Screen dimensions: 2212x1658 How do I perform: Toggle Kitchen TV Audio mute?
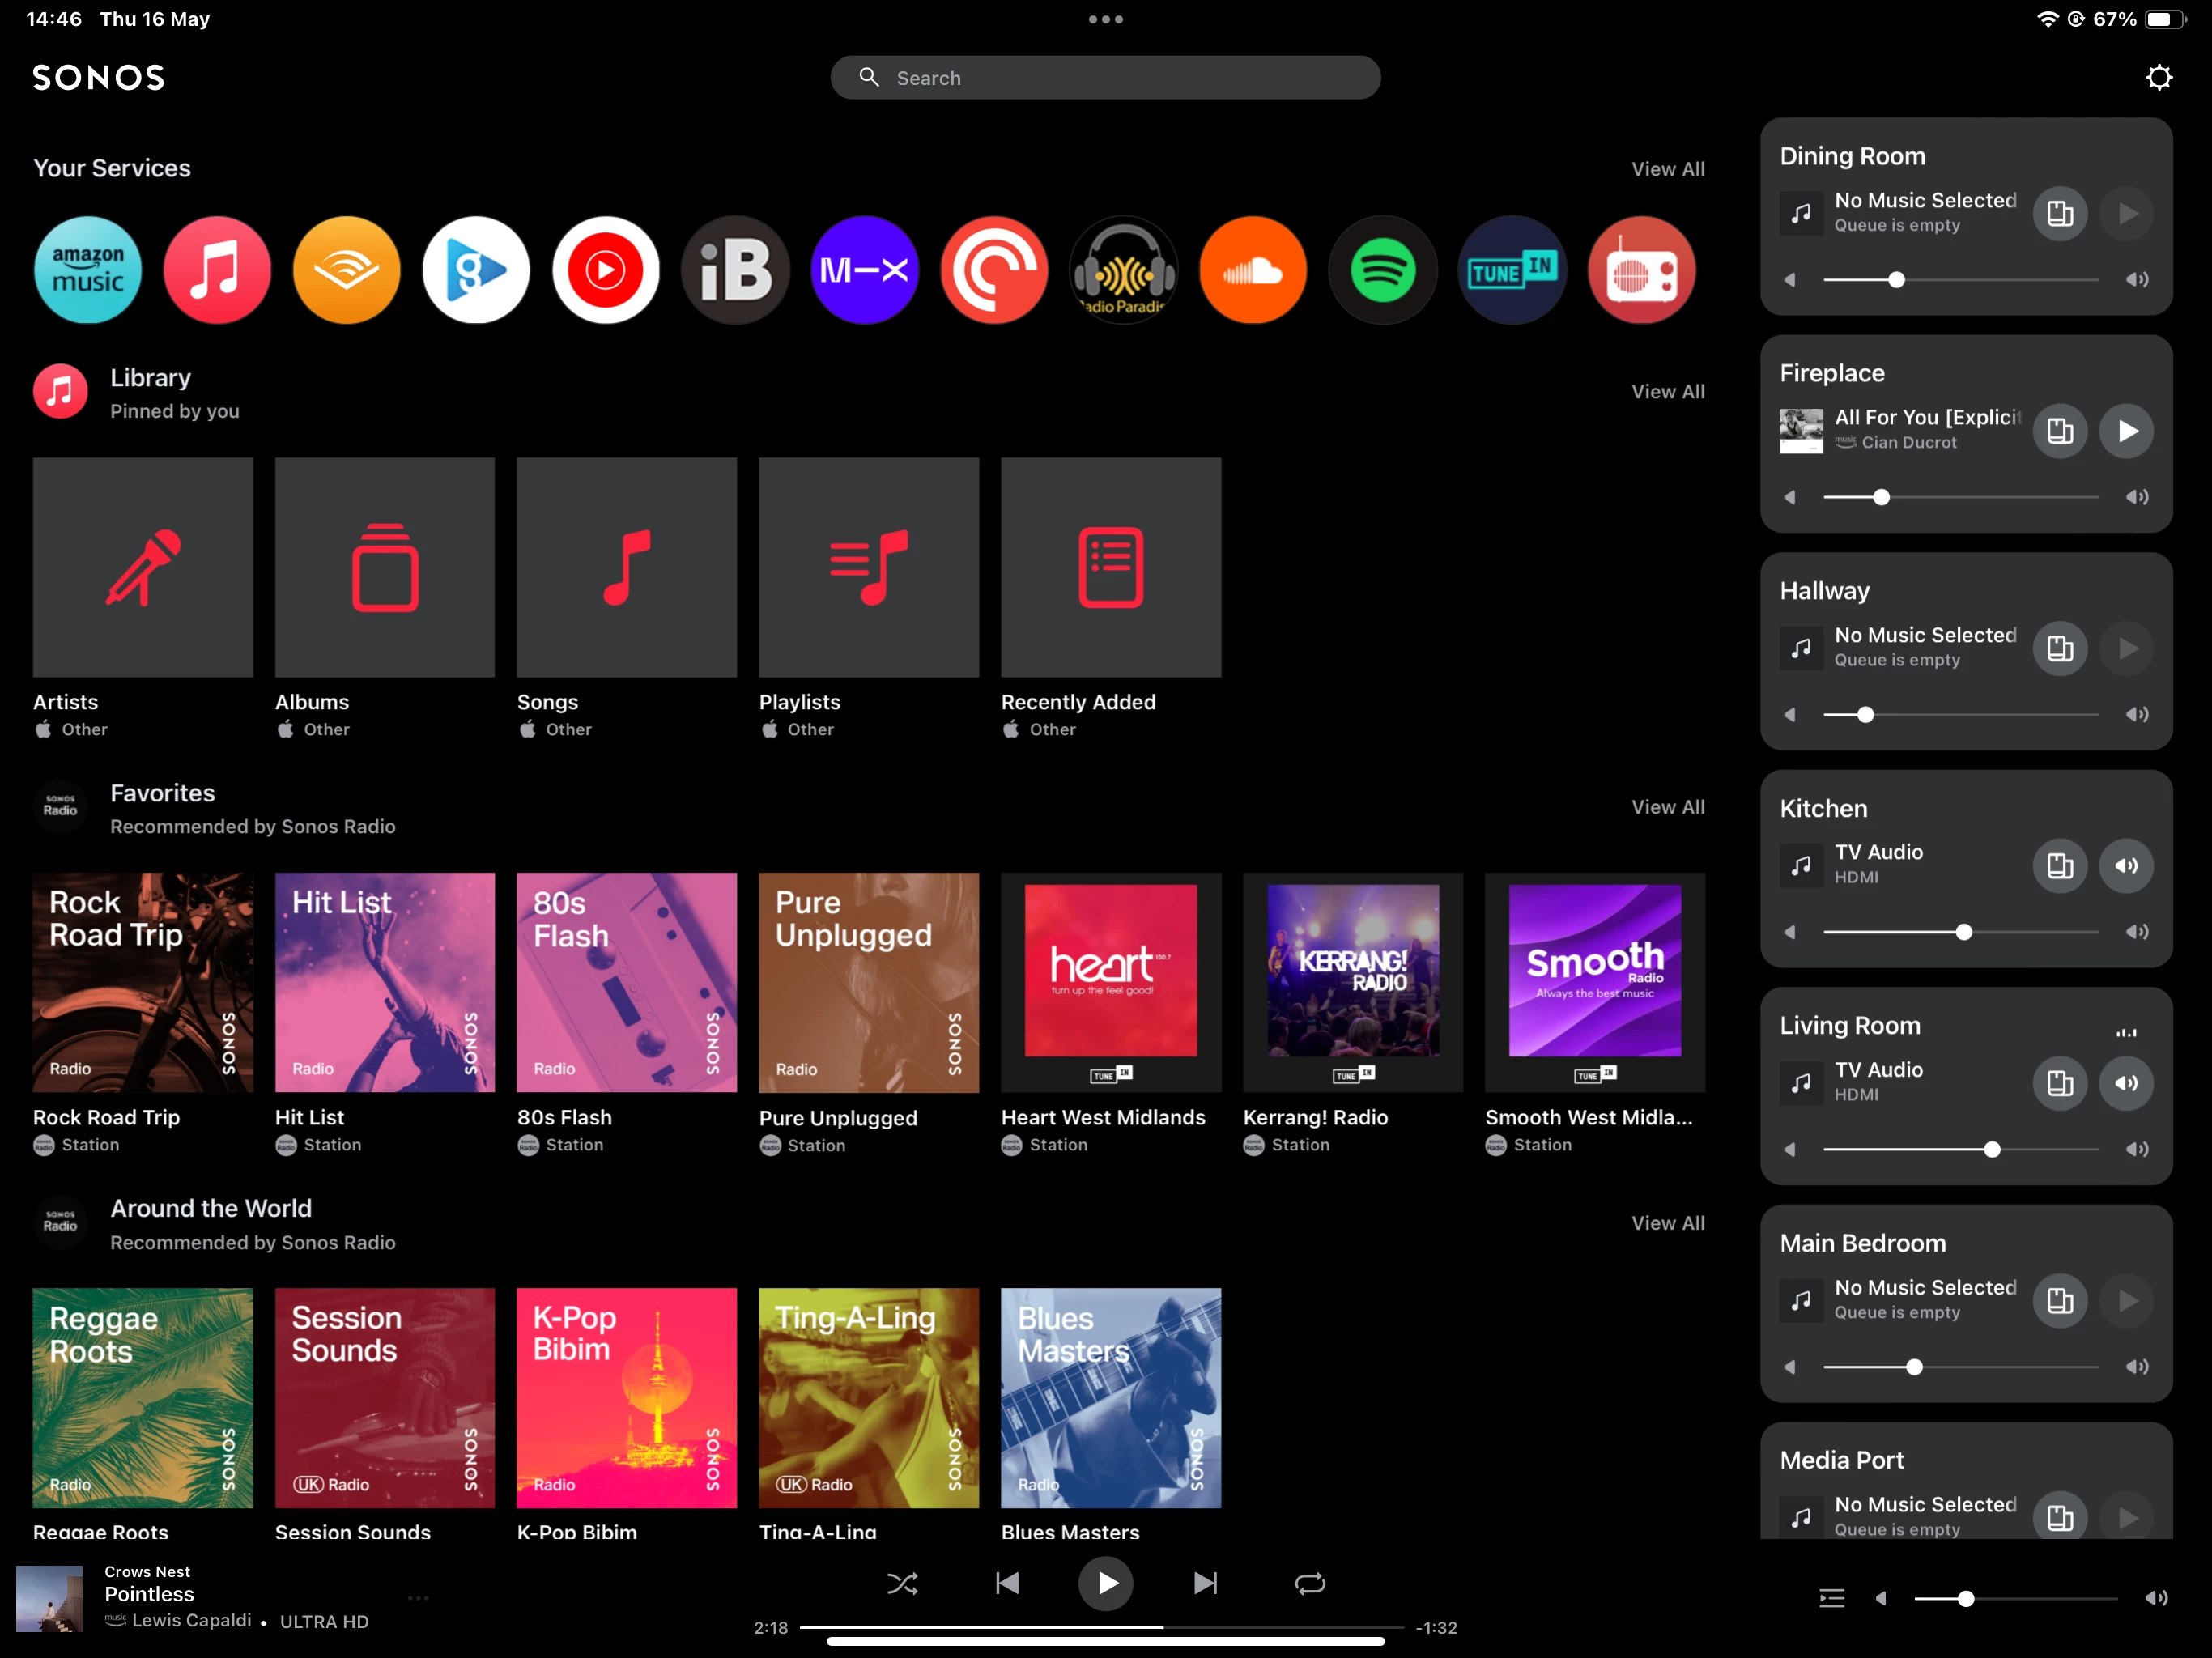click(x=2126, y=866)
